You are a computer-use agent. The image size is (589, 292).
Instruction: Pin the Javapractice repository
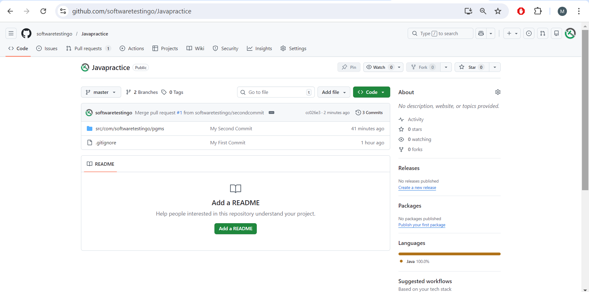[x=349, y=67]
